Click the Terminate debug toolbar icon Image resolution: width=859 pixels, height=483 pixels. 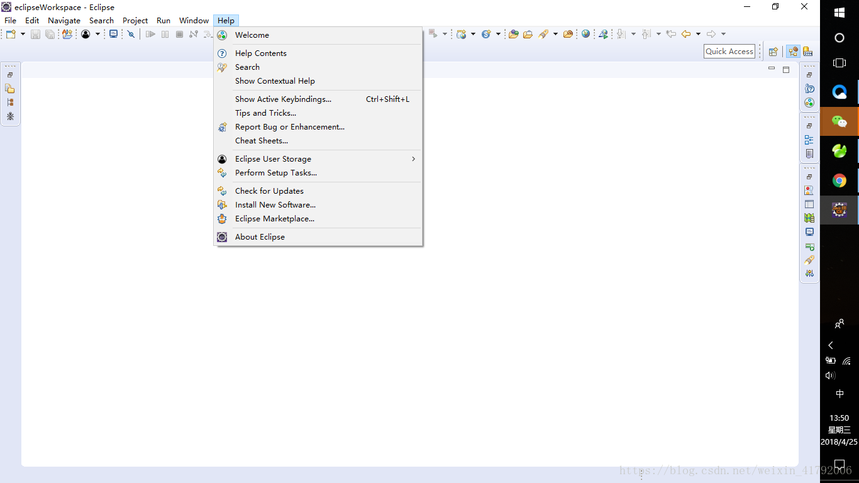pyautogui.click(x=179, y=34)
